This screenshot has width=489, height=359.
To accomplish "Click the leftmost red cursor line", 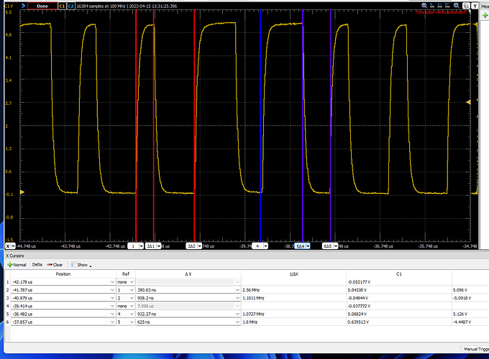I will point(136,124).
